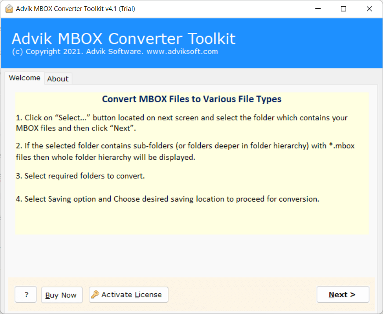Click the Advik envelope icon in title bar

(x=9, y=9)
